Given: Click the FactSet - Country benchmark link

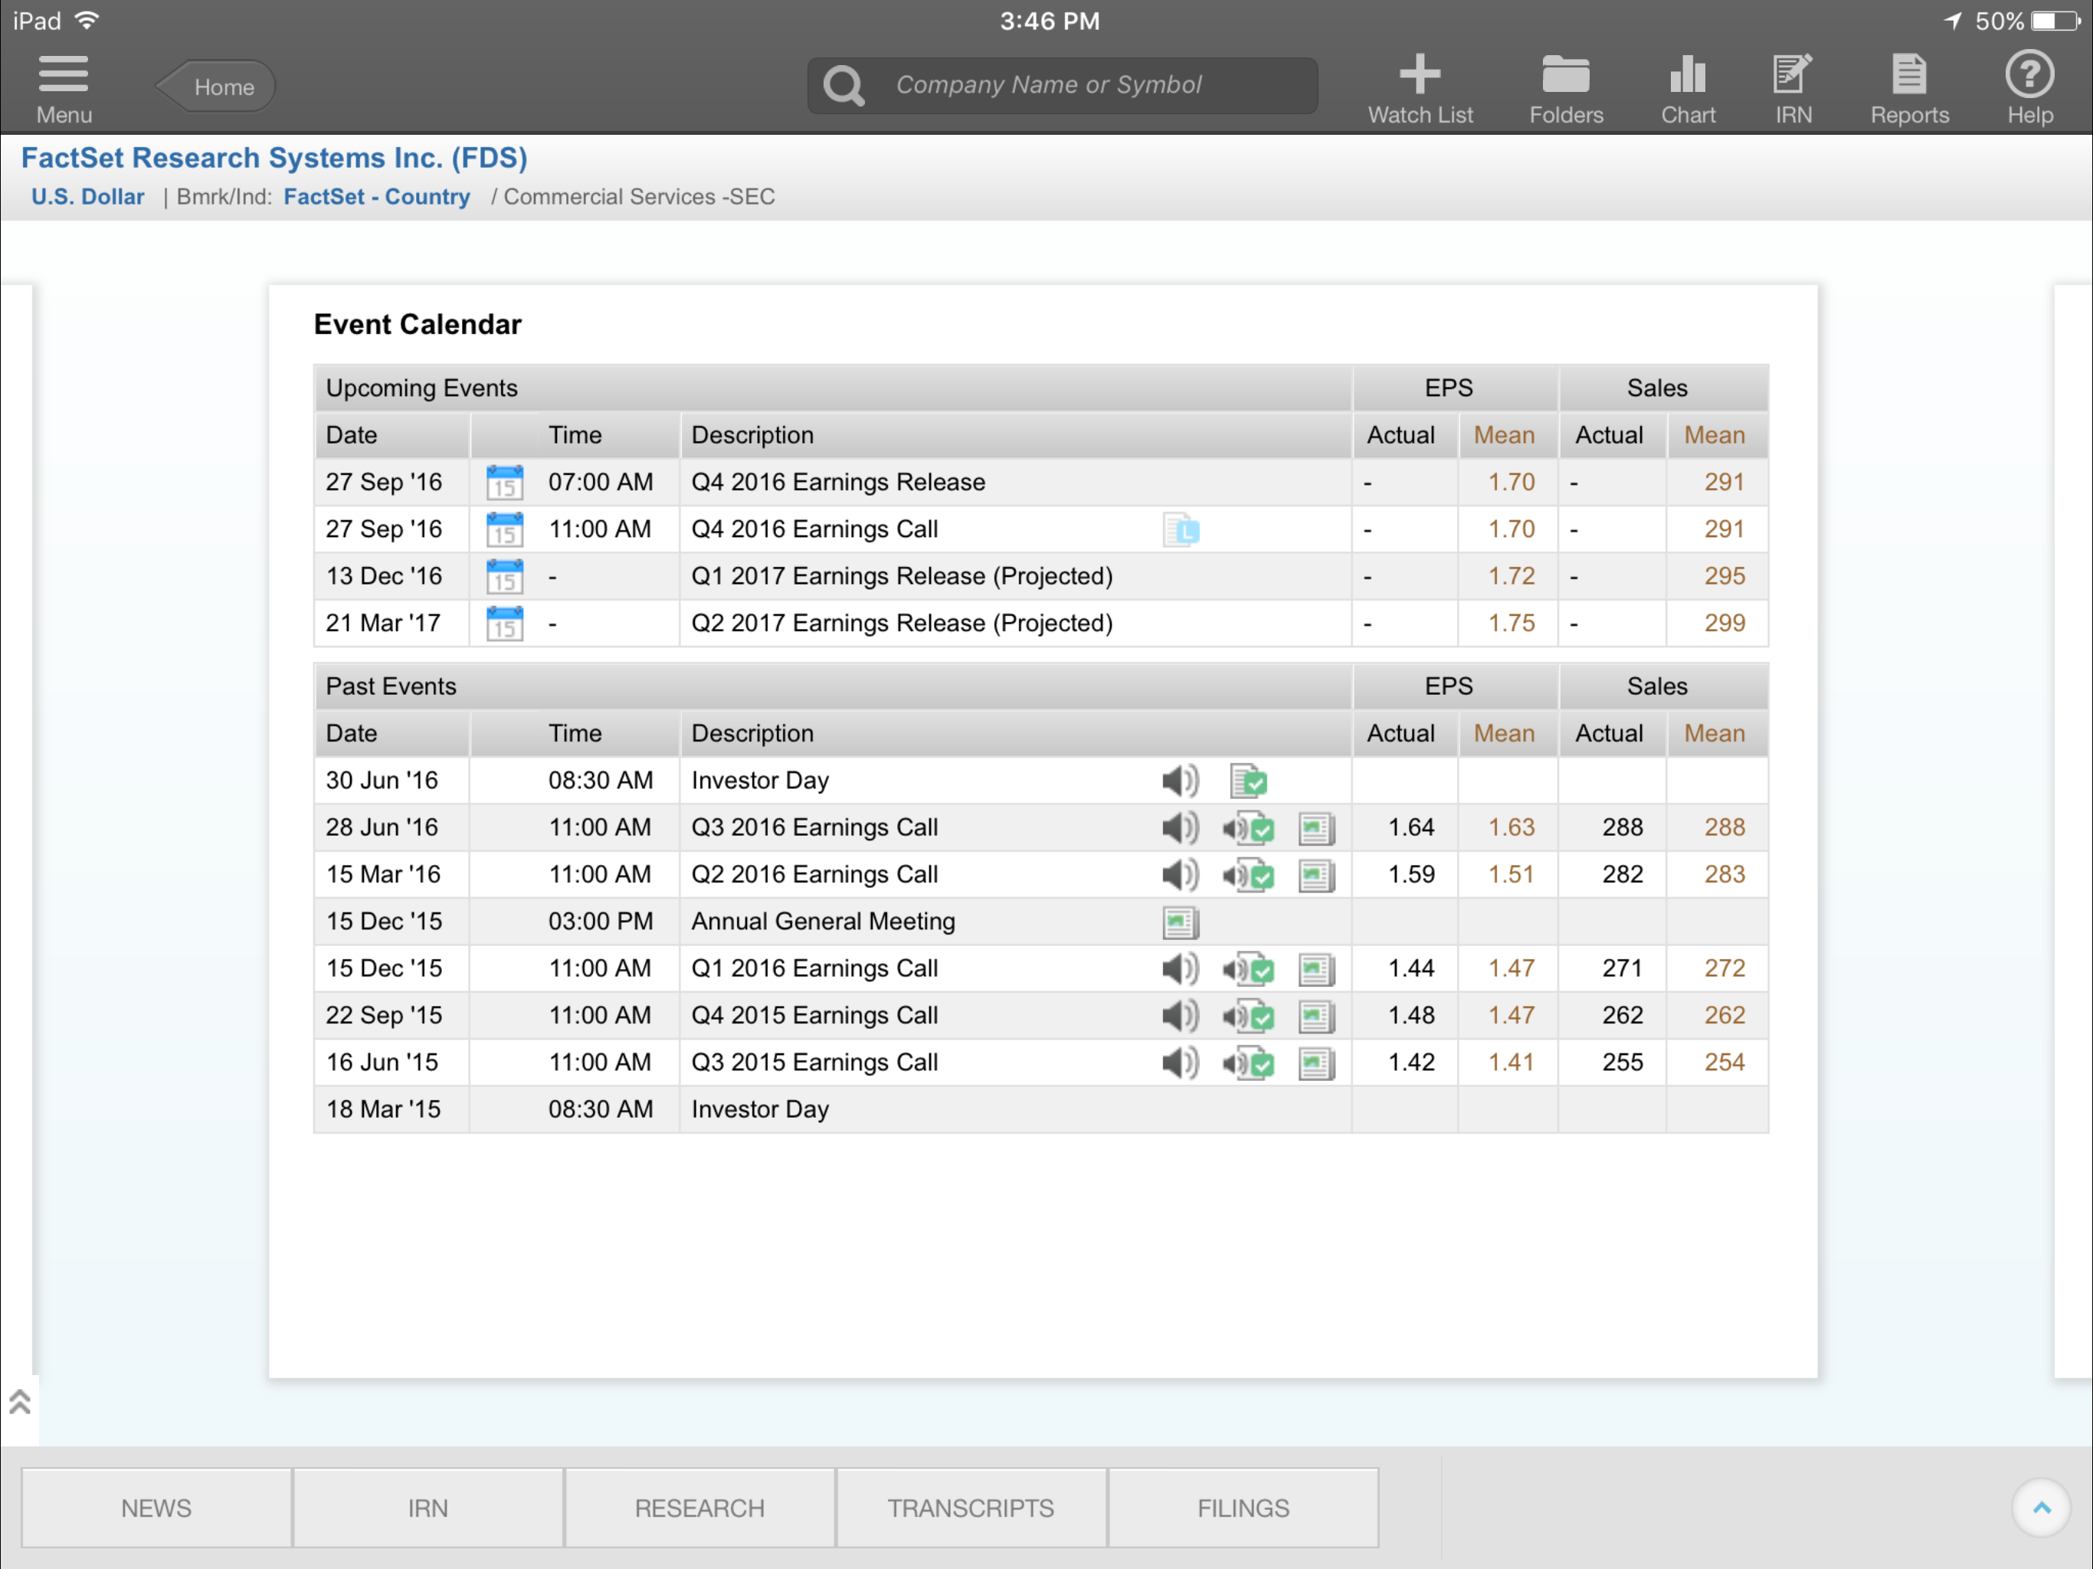Looking at the screenshot, I should (x=377, y=197).
